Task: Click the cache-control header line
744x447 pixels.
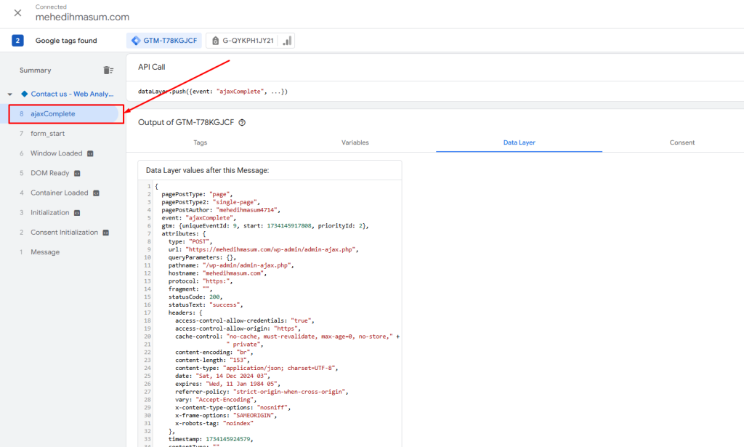Action: (287, 337)
